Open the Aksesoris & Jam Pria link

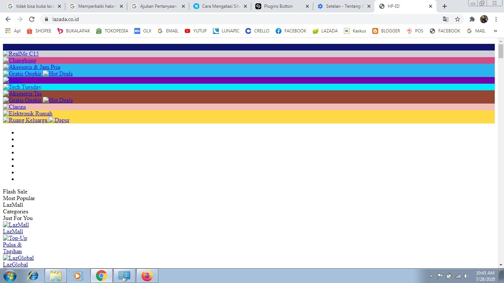pyautogui.click(x=31, y=67)
